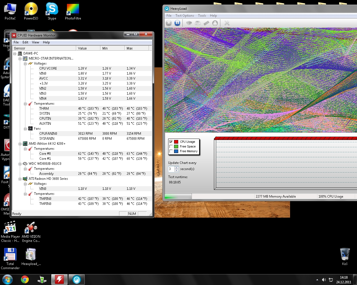This screenshot has width=357, height=285.
Task: Collapse the MICRO-STAR INTERNATION... node
Action: [x=20, y=58]
